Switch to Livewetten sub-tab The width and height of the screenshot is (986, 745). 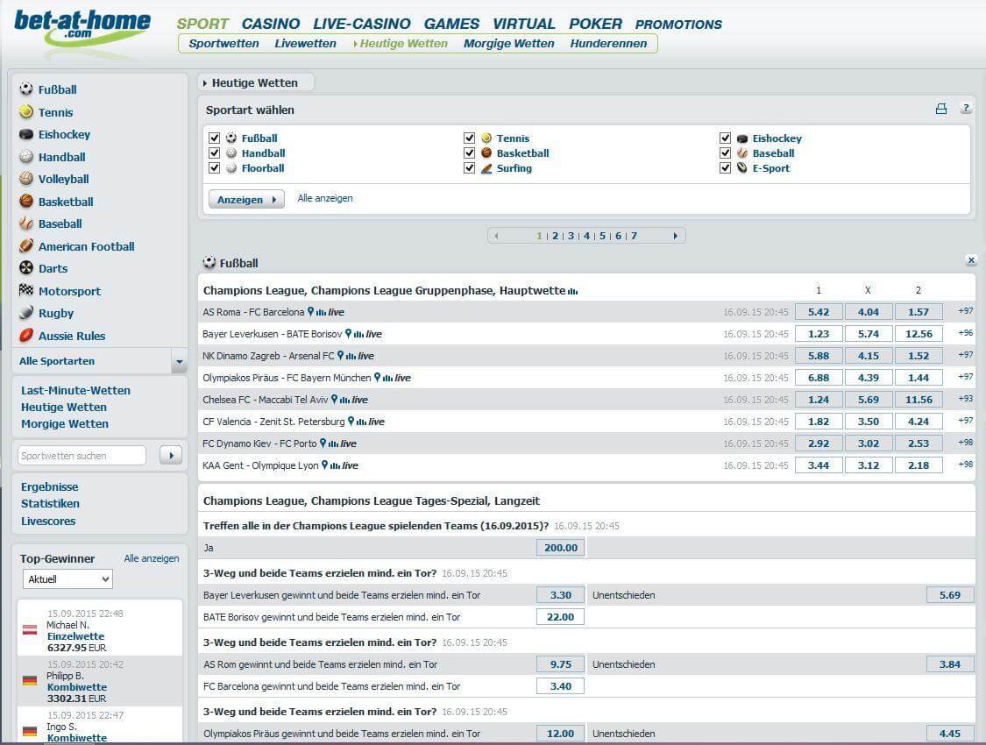(306, 43)
